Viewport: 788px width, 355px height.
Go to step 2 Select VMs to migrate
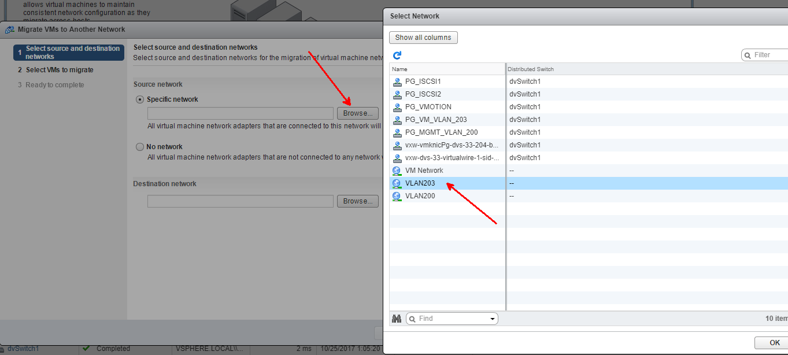point(60,70)
